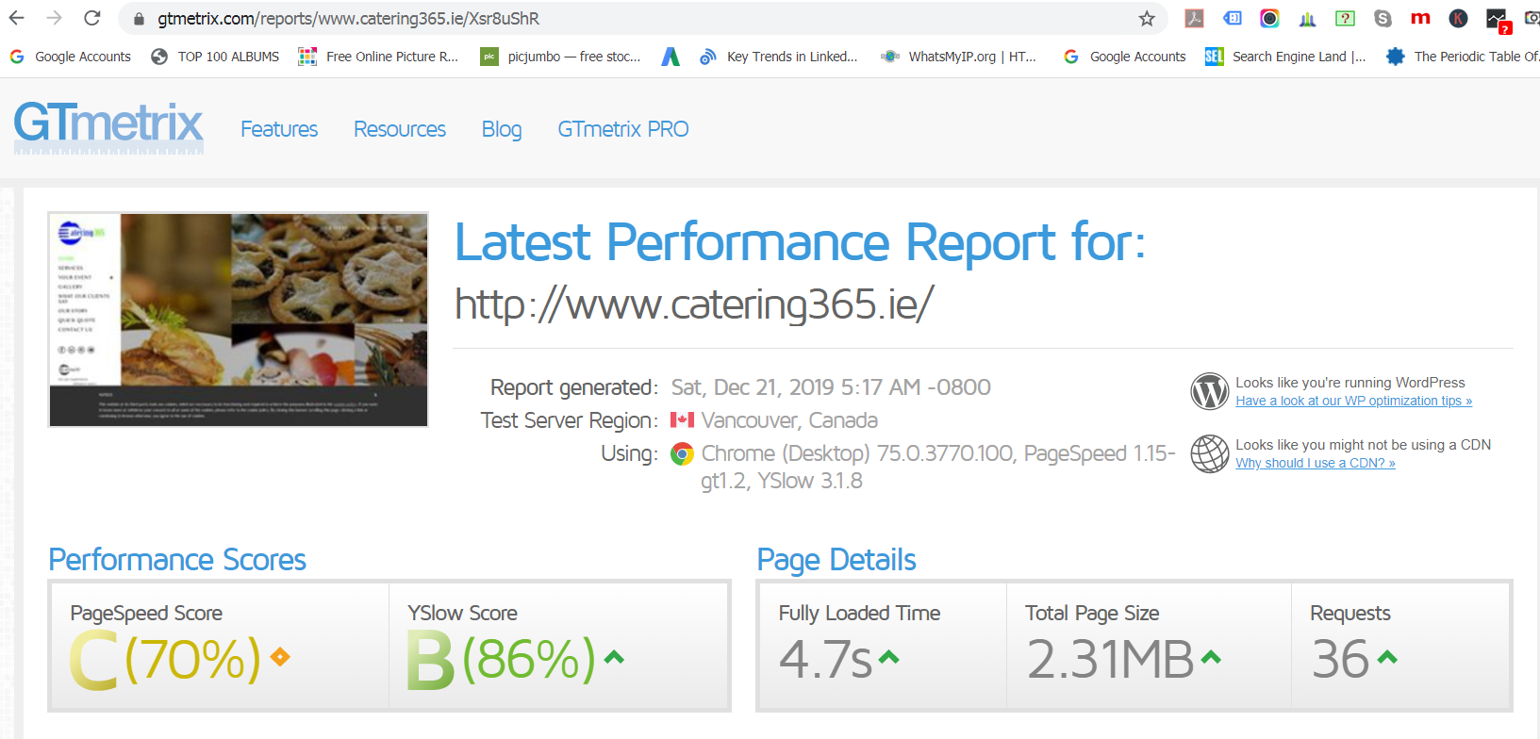Viewport: 1540px width, 739px height.
Task: Open The Periodic Table Of bookmark
Action: click(1463, 57)
